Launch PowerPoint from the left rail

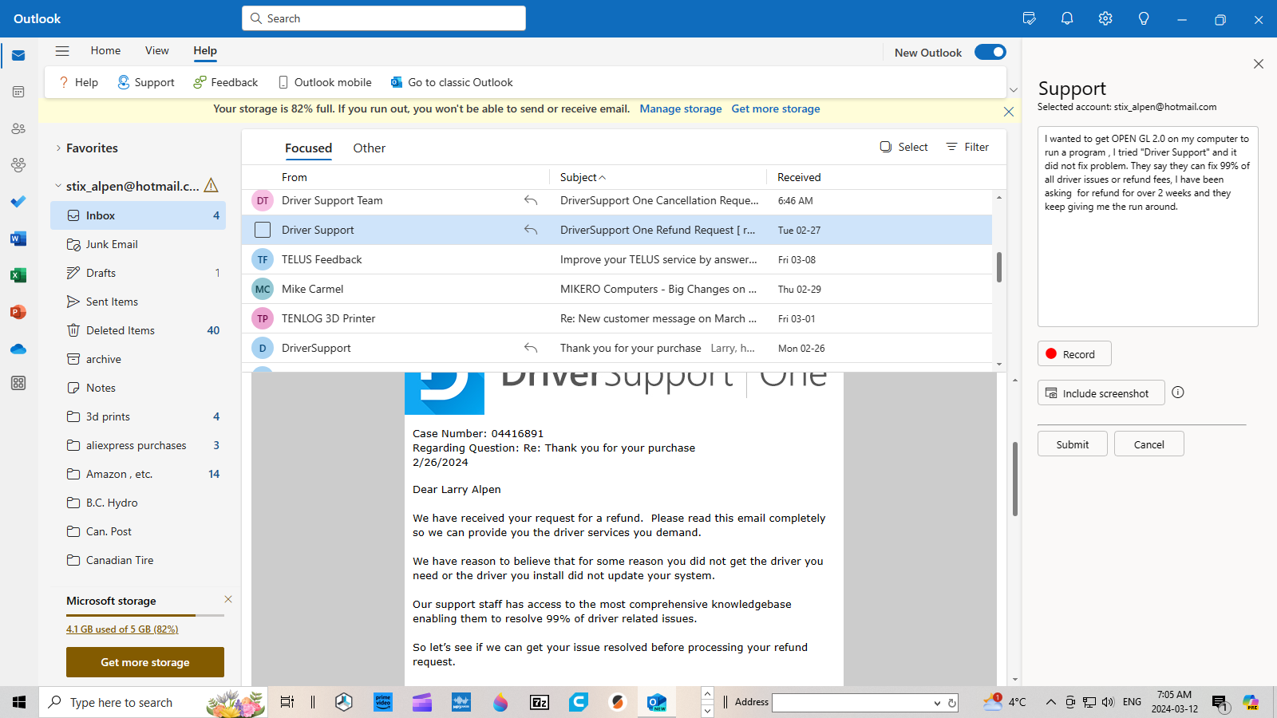(18, 312)
